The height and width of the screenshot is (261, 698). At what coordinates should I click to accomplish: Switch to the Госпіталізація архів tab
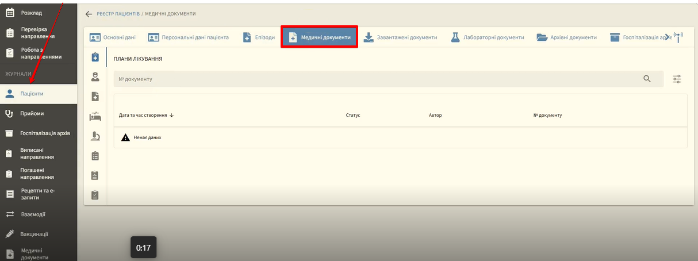pos(639,37)
